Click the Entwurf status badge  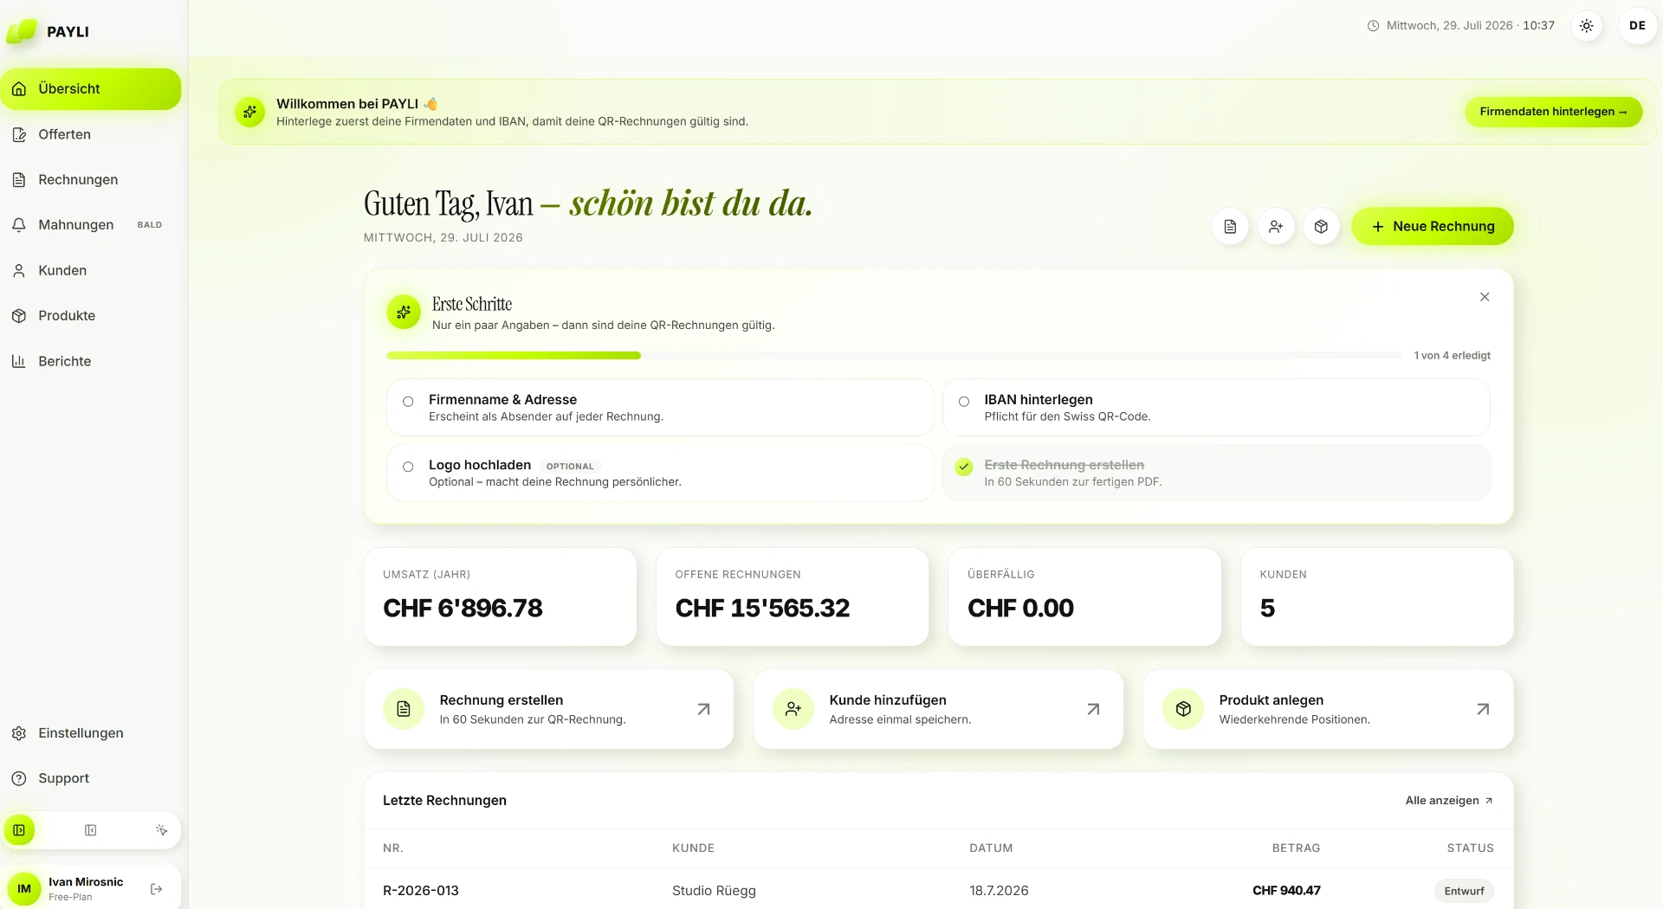pyautogui.click(x=1464, y=891)
